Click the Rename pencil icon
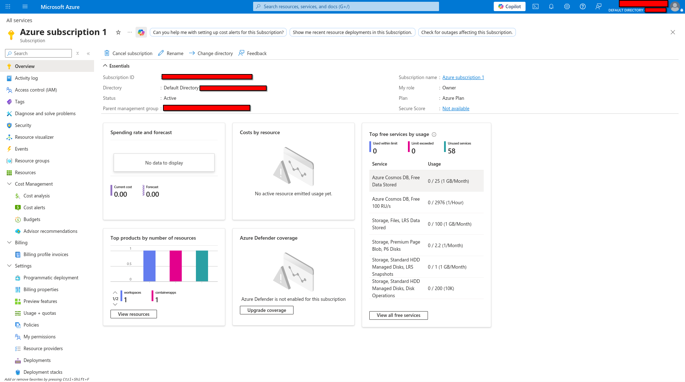 pyautogui.click(x=161, y=53)
